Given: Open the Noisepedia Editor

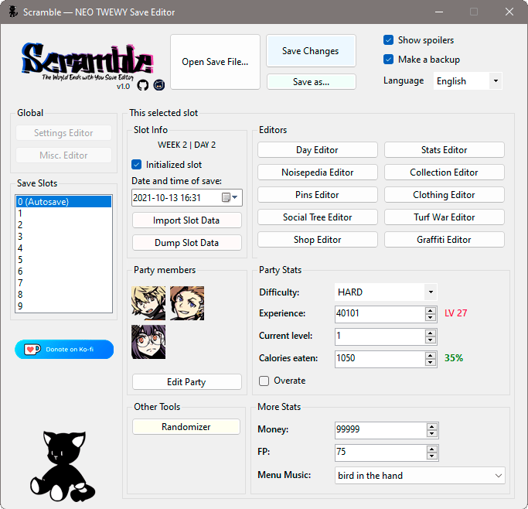Looking at the screenshot, I should click(317, 173).
